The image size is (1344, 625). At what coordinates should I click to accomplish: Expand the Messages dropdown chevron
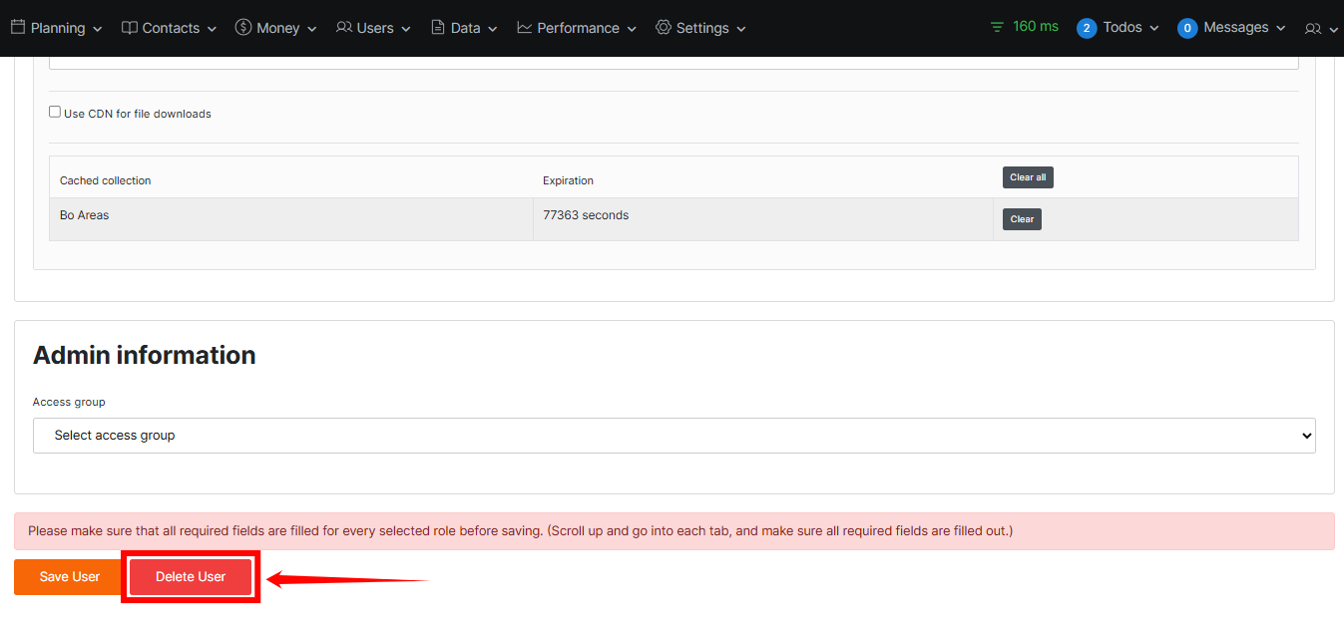[1281, 29]
